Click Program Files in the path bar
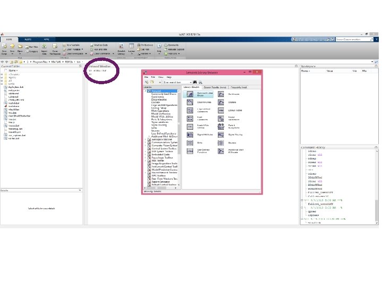Screen dimensions: 382x286 point(40,62)
